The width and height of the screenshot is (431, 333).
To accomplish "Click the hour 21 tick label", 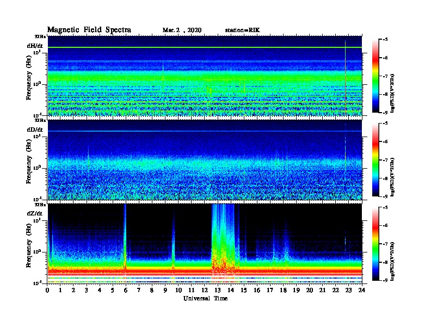I will [322, 291].
